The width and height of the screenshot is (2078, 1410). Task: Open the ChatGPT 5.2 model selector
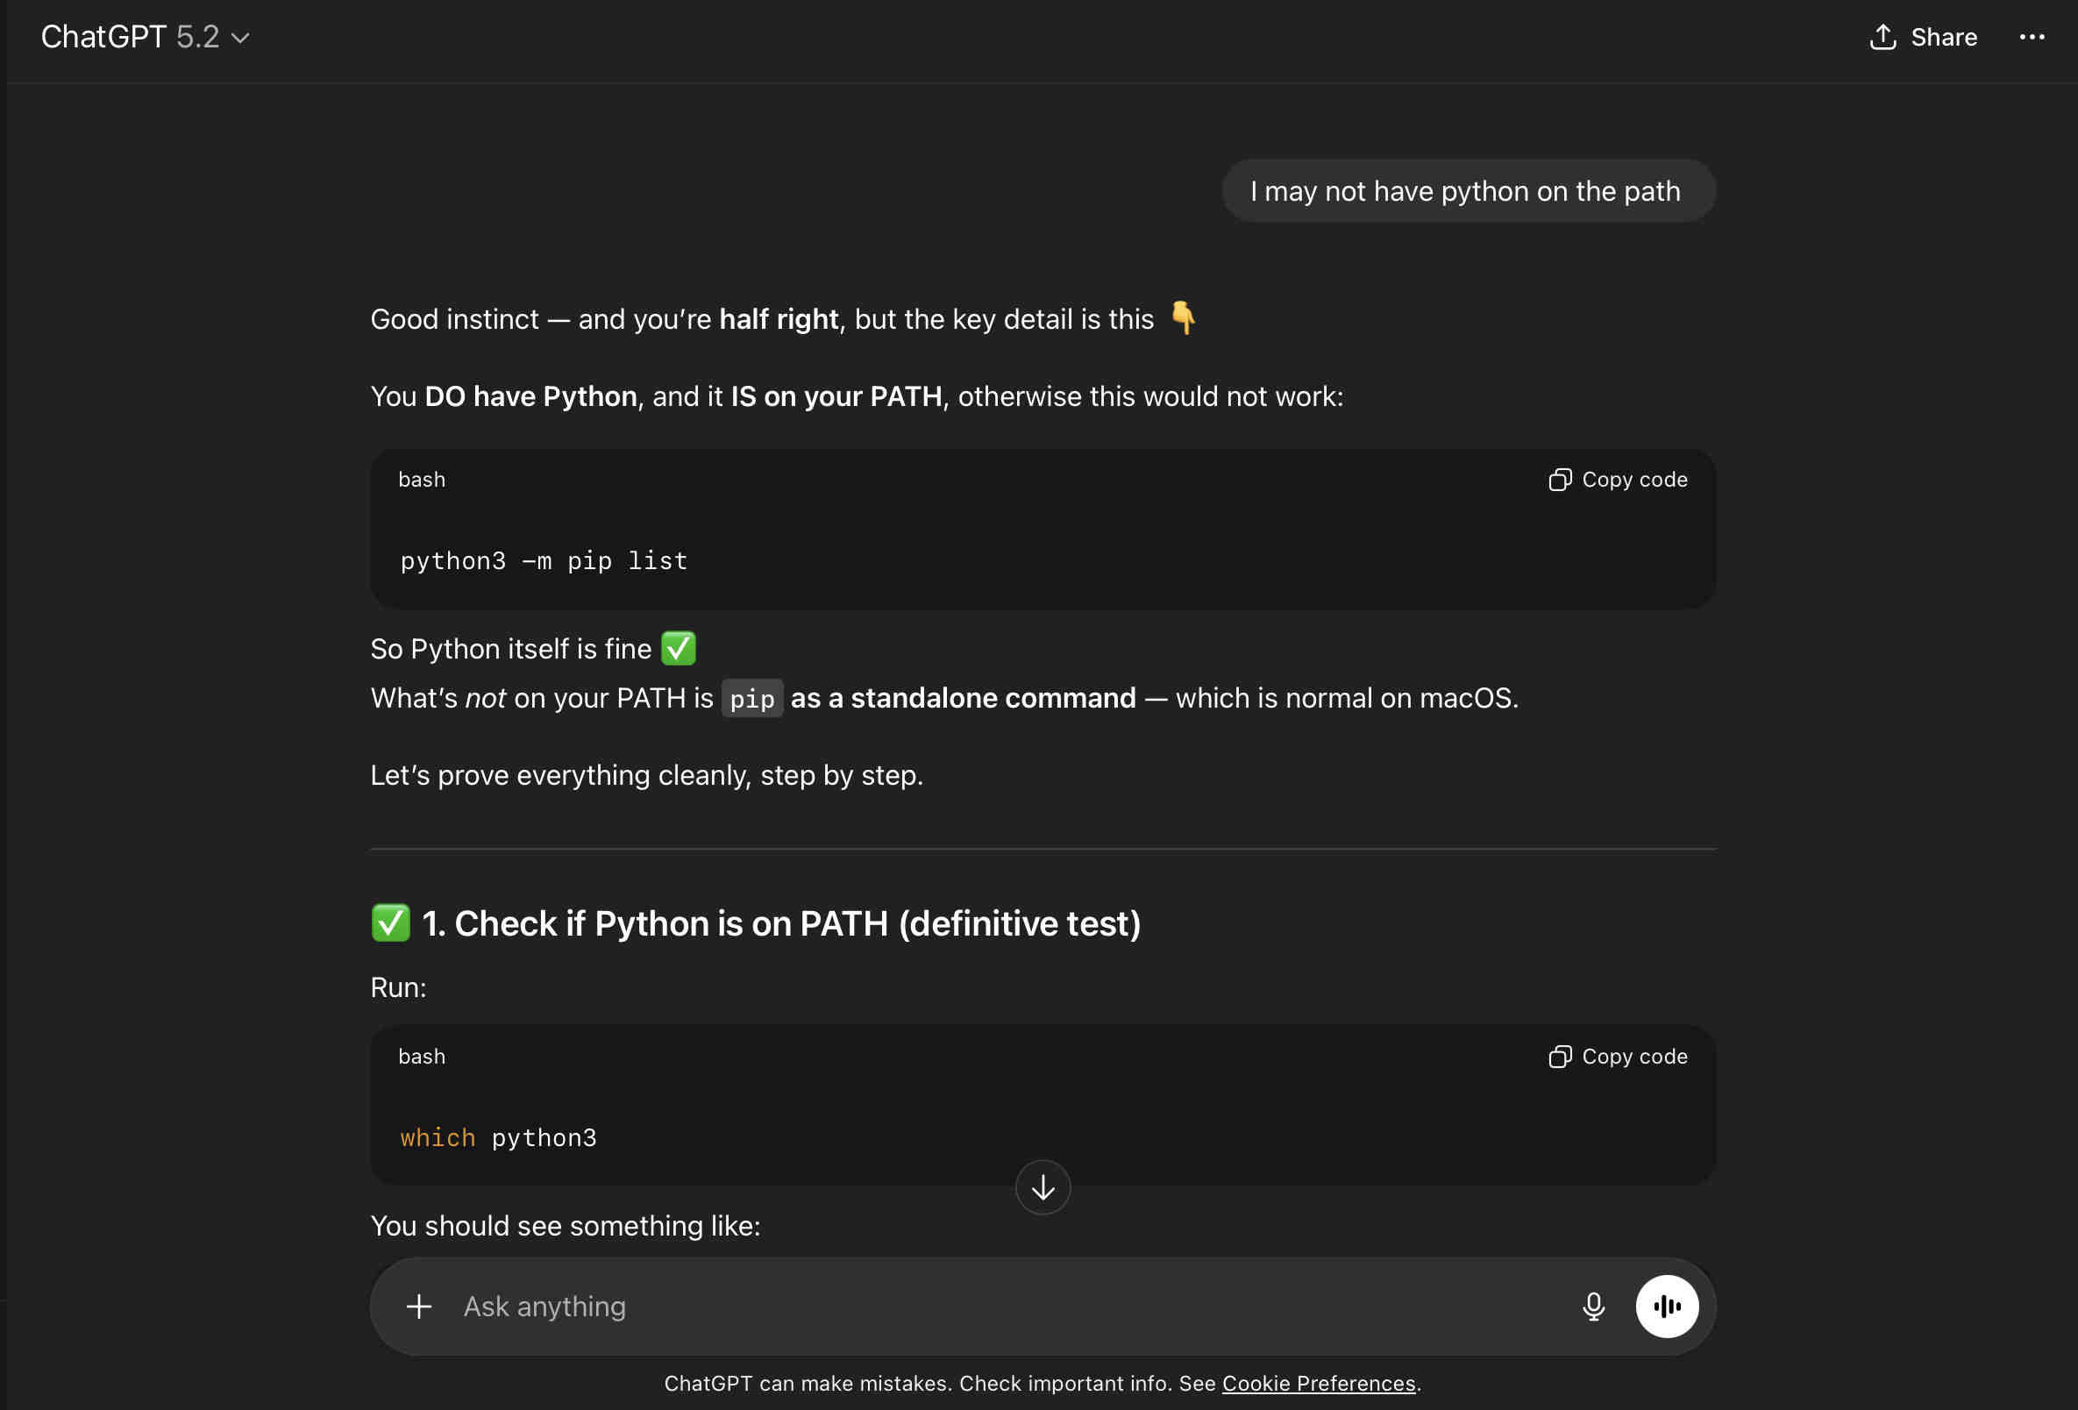[x=145, y=37]
